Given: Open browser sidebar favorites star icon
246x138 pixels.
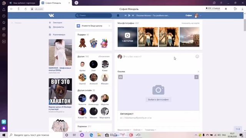Looking at the screenshot, I should (x=4, y=22).
